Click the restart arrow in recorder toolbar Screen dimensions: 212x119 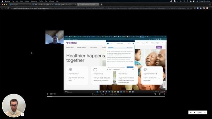(x=205, y=112)
